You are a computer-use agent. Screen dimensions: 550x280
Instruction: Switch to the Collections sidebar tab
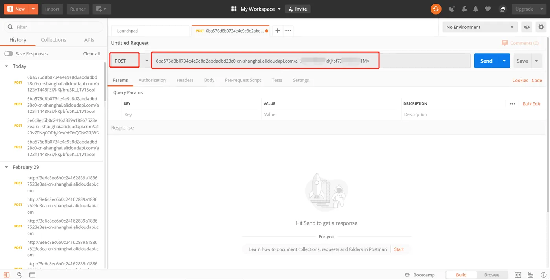click(53, 40)
